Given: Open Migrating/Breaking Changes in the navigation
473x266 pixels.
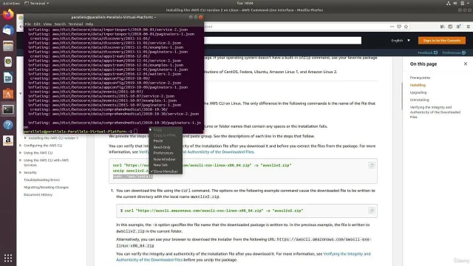Looking at the screenshot, I should tap(46, 187).
